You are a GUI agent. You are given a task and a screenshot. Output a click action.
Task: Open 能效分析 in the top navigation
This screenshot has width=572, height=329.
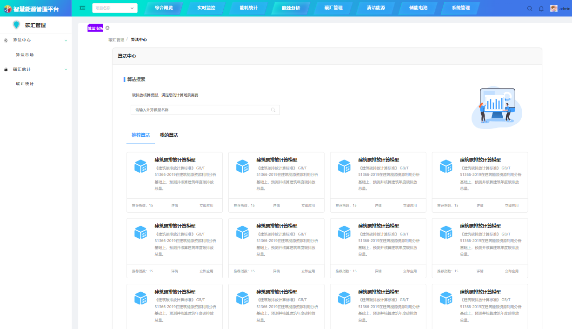pyautogui.click(x=291, y=8)
